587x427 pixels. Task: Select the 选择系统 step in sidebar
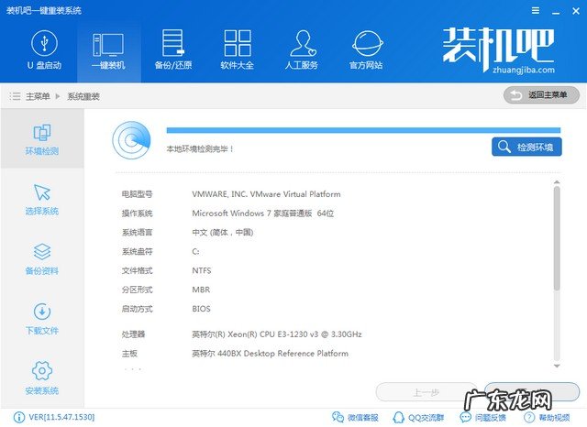point(42,199)
